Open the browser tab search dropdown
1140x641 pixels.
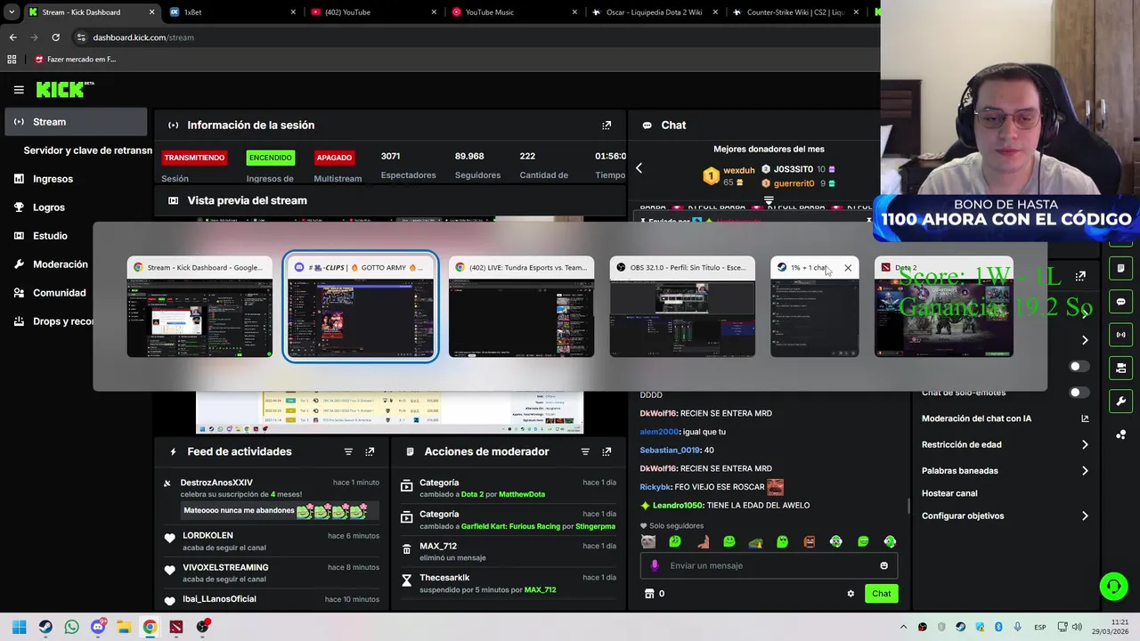pyautogui.click(x=11, y=12)
